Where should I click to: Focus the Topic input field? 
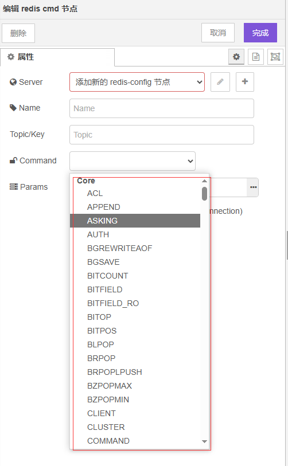point(162,135)
